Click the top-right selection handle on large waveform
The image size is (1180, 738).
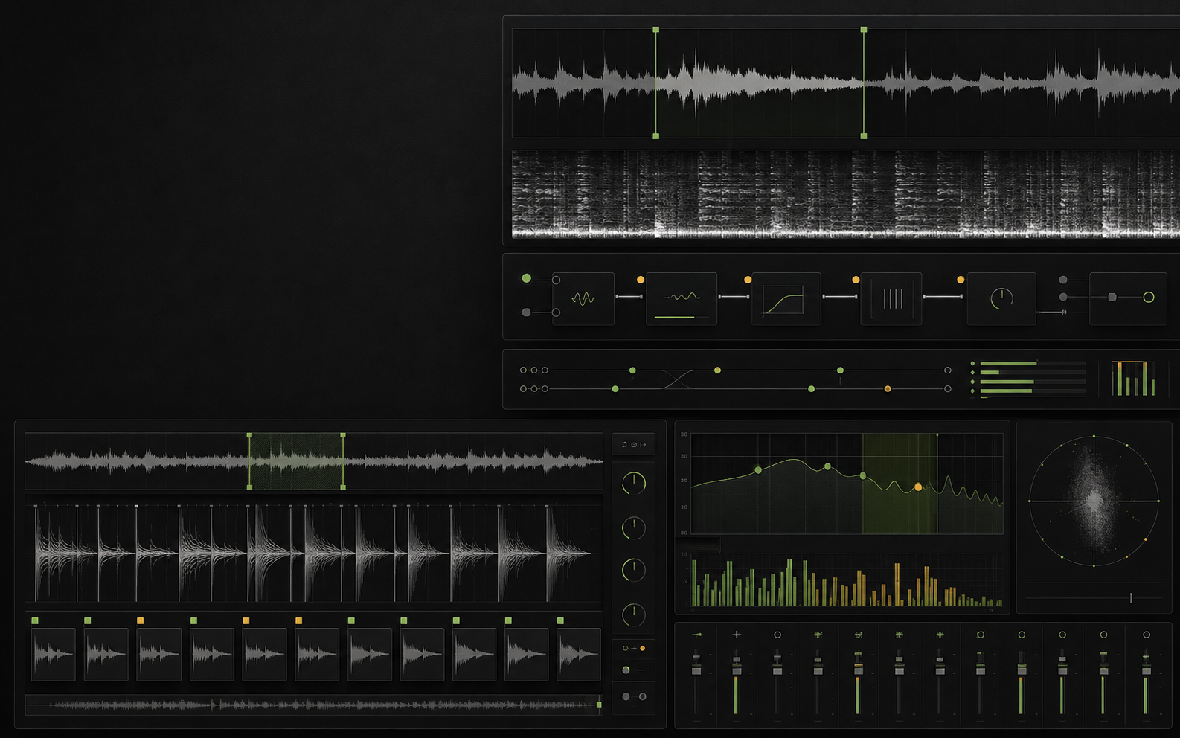(864, 30)
